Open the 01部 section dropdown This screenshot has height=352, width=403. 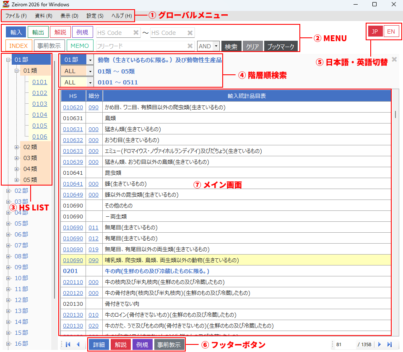pos(90,60)
